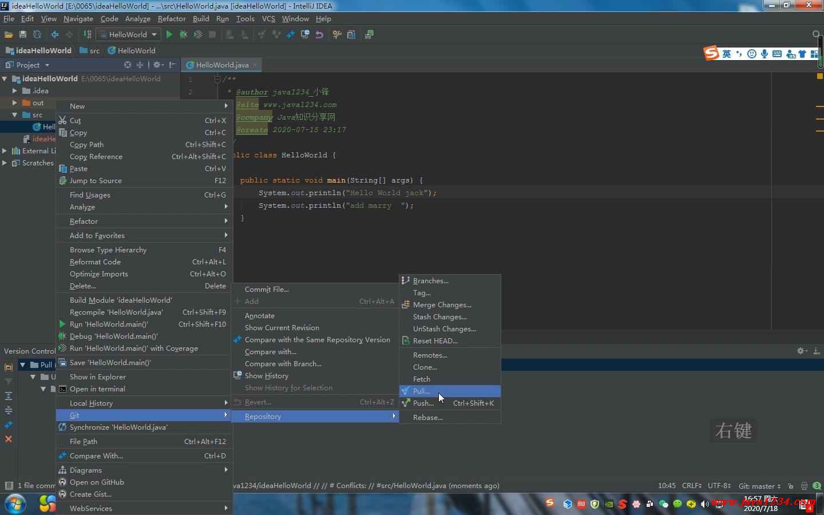
Task: Click the Synchronize toolbar icon
Action: tap(37, 34)
